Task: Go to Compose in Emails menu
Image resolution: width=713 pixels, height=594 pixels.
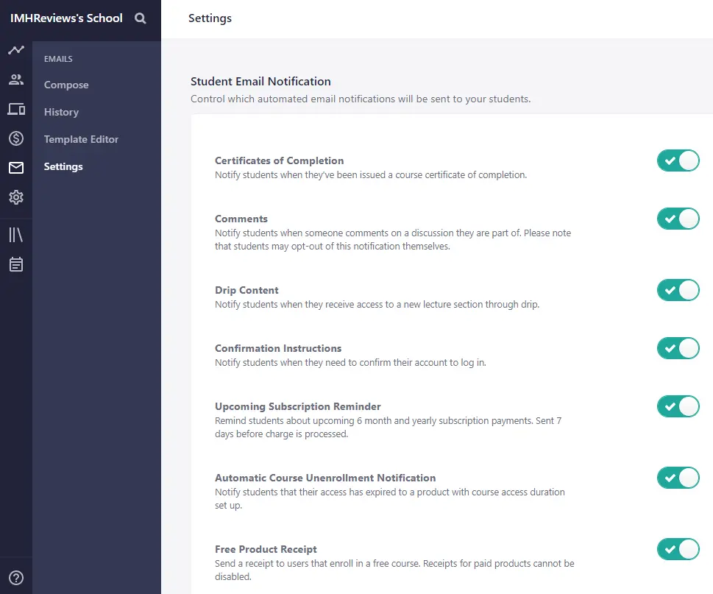Action: click(66, 85)
